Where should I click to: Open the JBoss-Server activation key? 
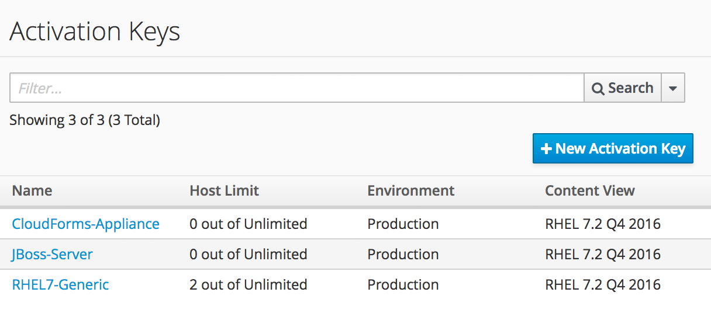point(52,254)
